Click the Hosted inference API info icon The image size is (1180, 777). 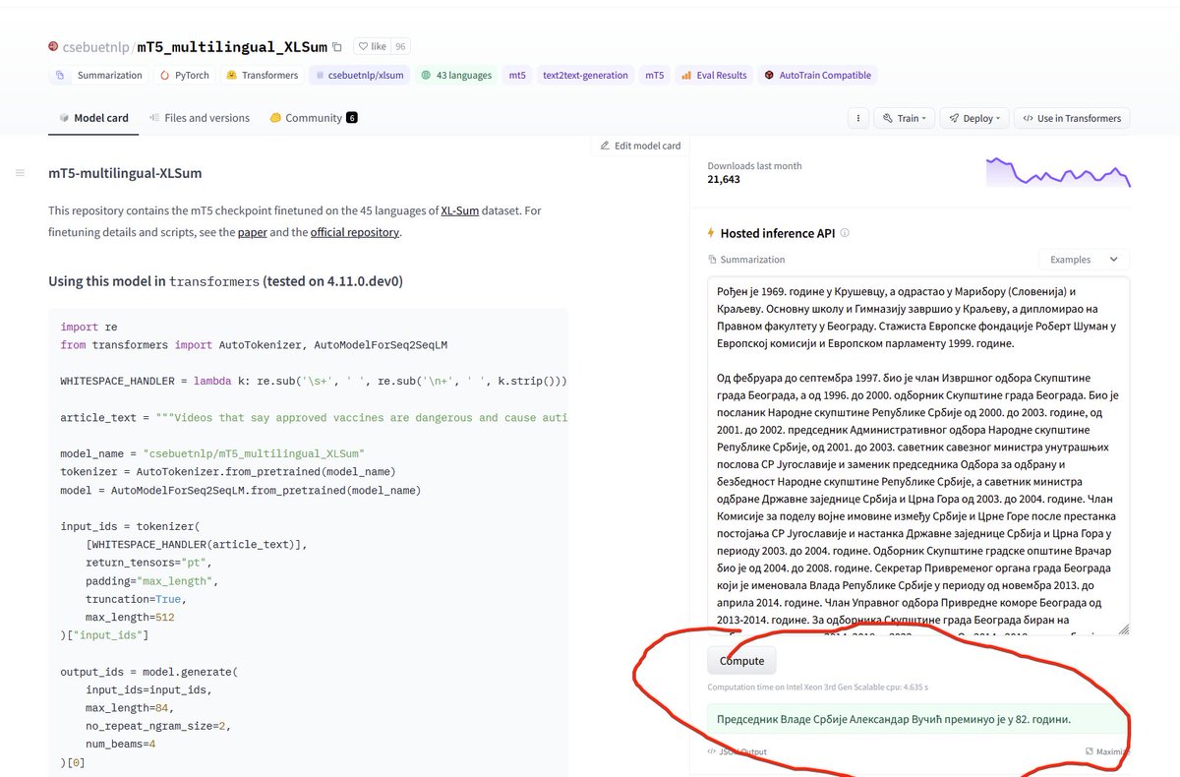pyautogui.click(x=845, y=233)
